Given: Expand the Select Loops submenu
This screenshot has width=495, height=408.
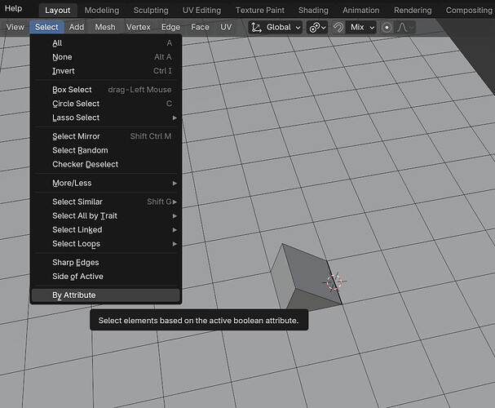Looking at the screenshot, I should (x=106, y=243).
